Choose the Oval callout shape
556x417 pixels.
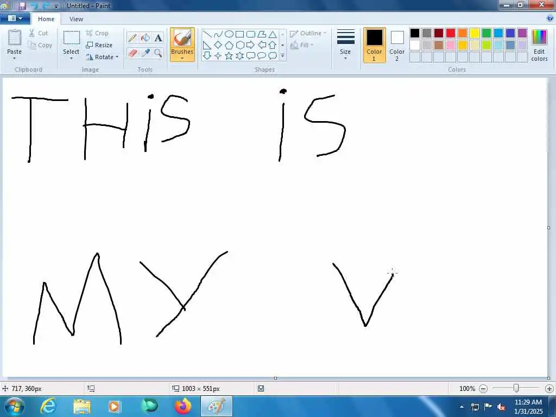pyautogui.click(x=262, y=56)
